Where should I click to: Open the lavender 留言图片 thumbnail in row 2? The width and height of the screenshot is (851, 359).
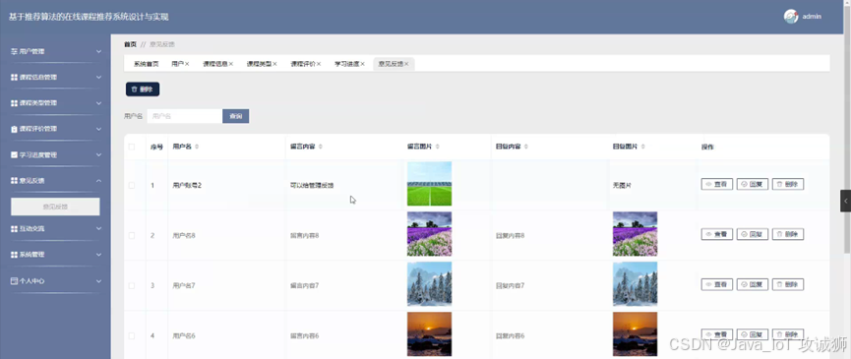click(x=429, y=234)
